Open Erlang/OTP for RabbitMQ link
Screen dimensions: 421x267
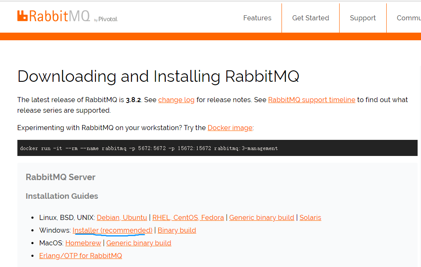81,256
